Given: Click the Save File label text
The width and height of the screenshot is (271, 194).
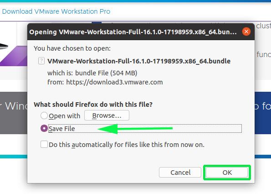Looking at the screenshot, I should 62,129.
